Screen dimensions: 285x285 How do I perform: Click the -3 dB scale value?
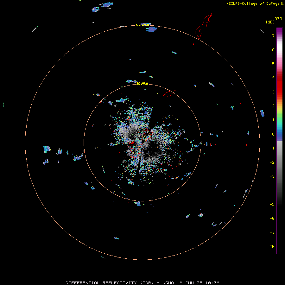coord(272,176)
